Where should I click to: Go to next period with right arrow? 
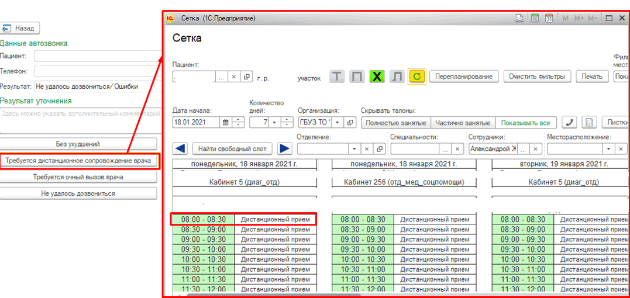pyautogui.click(x=284, y=149)
